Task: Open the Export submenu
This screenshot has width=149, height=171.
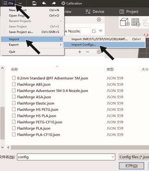Action: pos(32,45)
